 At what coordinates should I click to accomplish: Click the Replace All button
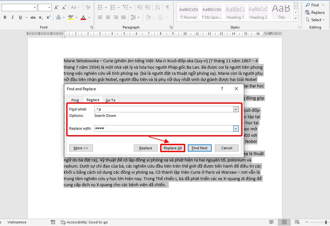[173, 148]
